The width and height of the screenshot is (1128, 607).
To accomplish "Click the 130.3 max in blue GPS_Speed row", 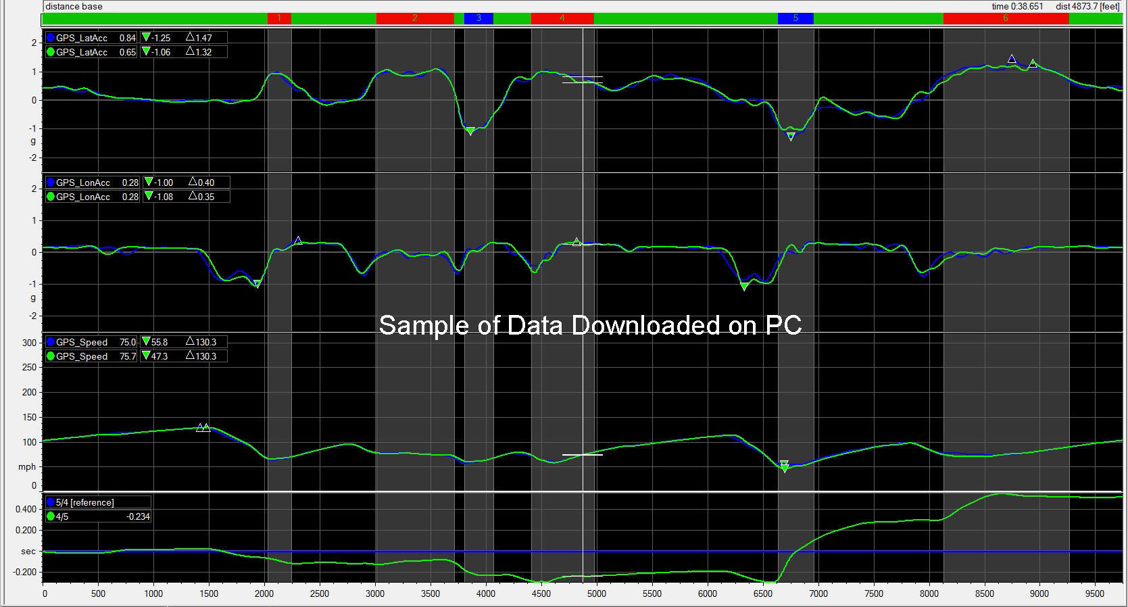I will point(206,342).
